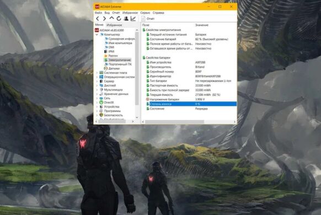This screenshot has height=215, width=321.
Task: Expand the Сервер tree node
Action: tap(97, 81)
